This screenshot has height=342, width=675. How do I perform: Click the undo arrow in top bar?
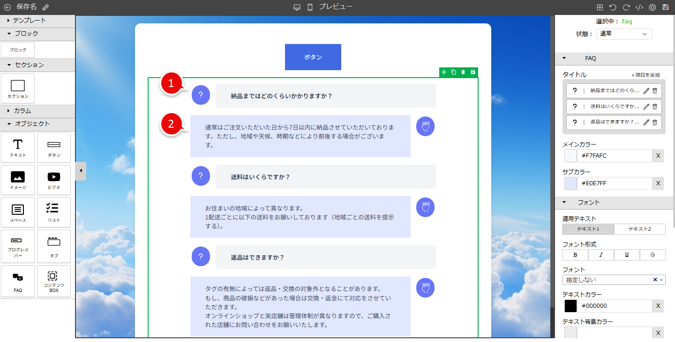click(613, 7)
